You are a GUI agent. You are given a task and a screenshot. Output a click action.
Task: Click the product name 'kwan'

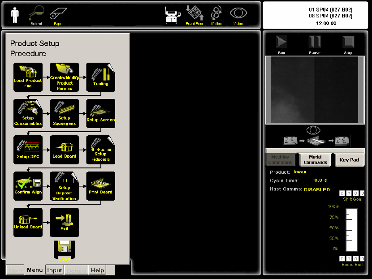(300, 172)
